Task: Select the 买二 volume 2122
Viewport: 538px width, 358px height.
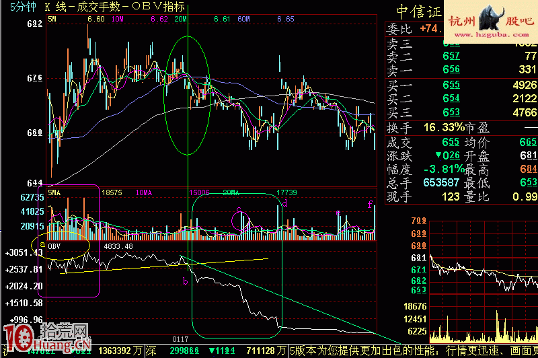Action: 525,98
